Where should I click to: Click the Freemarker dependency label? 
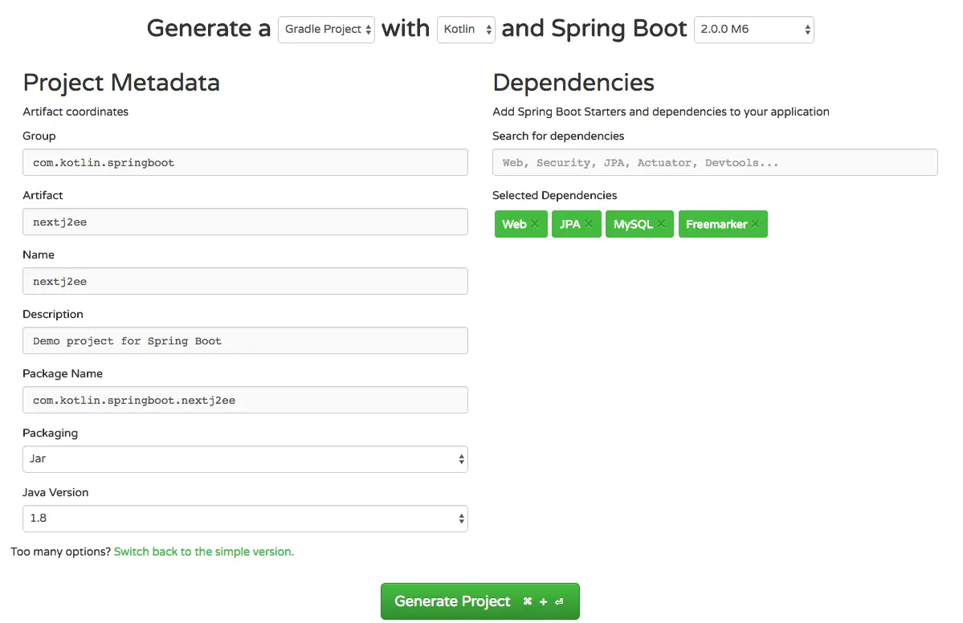click(x=716, y=224)
